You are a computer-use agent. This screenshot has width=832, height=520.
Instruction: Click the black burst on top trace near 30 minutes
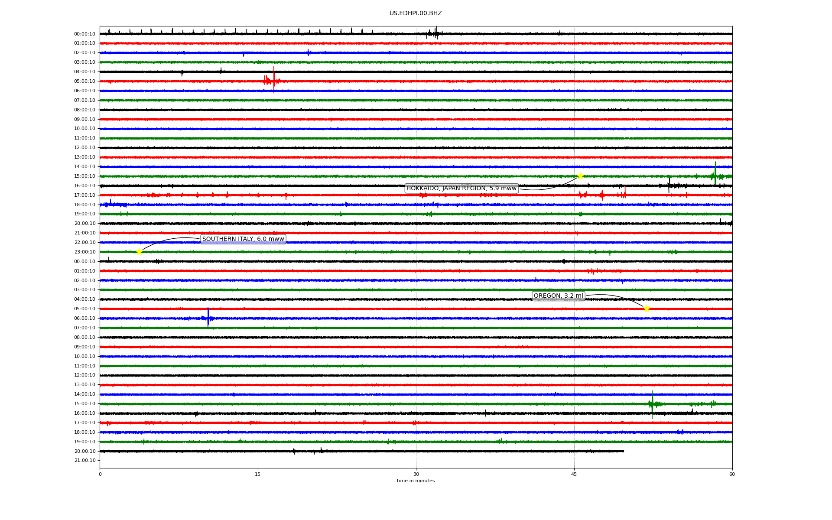click(x=435, y=33)
